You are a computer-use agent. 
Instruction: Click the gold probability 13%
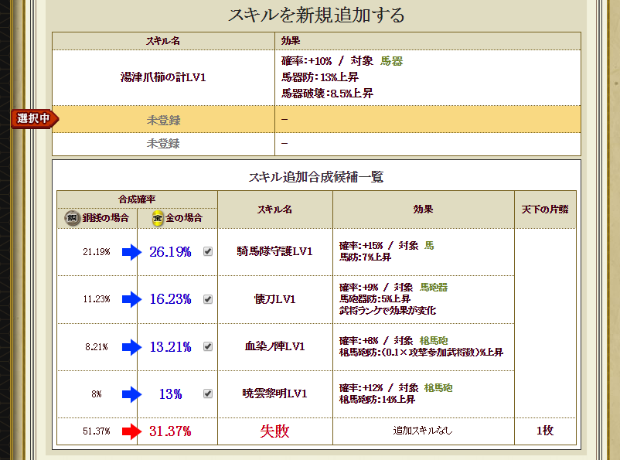pos(170,394)
